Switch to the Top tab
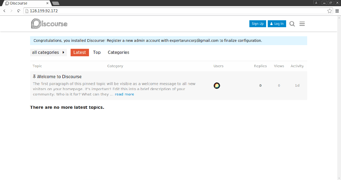Screen dimensions: 341x180 coord(97,53)
